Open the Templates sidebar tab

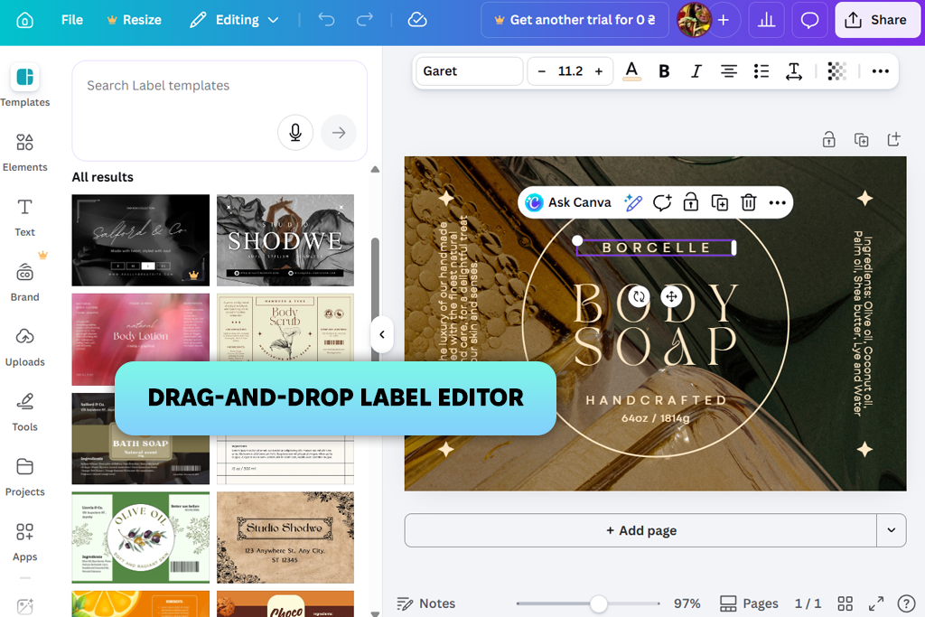click(x=24, y=86)
